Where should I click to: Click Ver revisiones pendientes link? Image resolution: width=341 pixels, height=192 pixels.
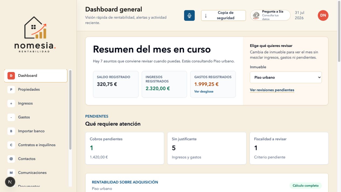(272, 90)
